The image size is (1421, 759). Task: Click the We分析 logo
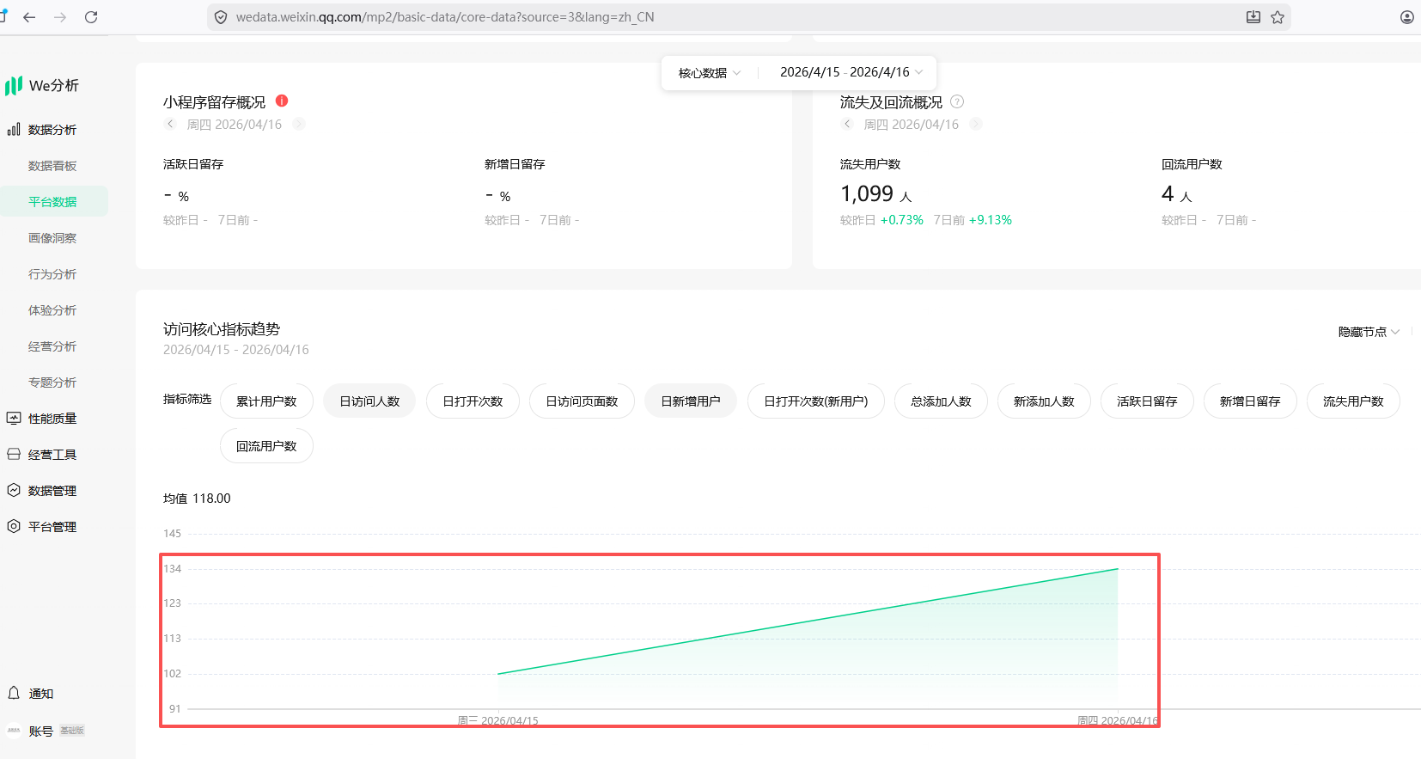[x=42, y=86]
